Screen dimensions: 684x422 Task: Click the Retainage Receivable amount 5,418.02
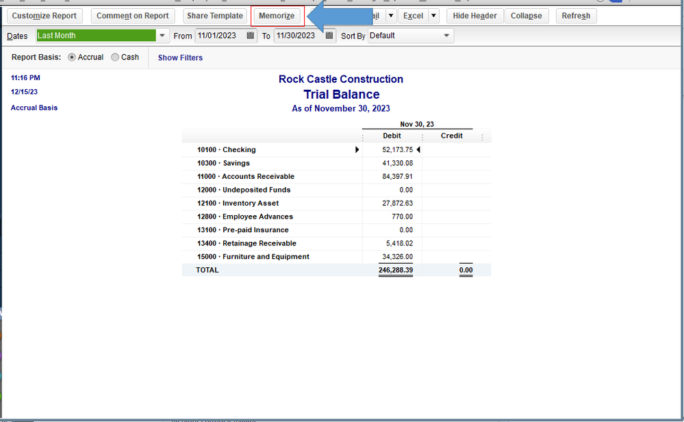(399, 243)
